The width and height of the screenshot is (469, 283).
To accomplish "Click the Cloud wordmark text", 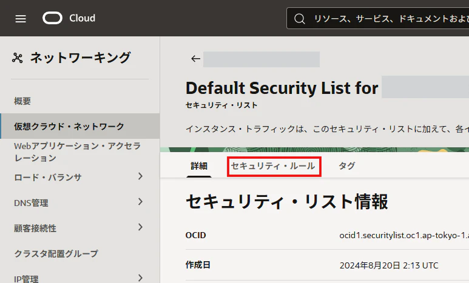I will tap(83, 18).
